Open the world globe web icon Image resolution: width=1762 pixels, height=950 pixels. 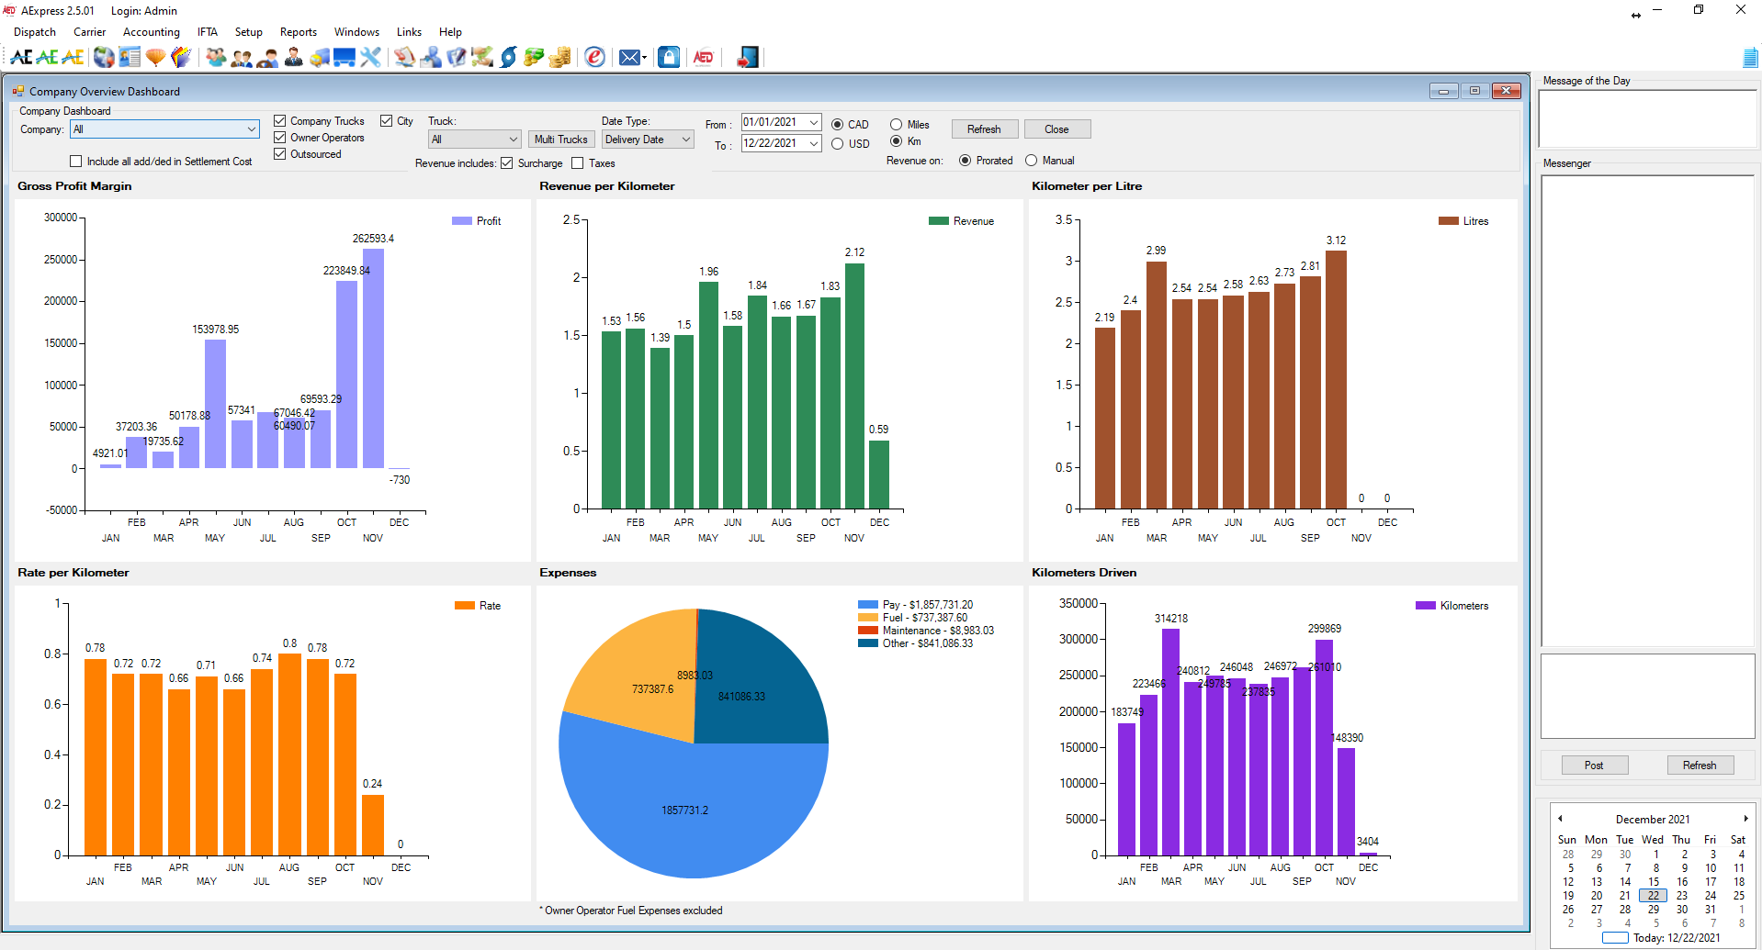click(x=103, y=57)
